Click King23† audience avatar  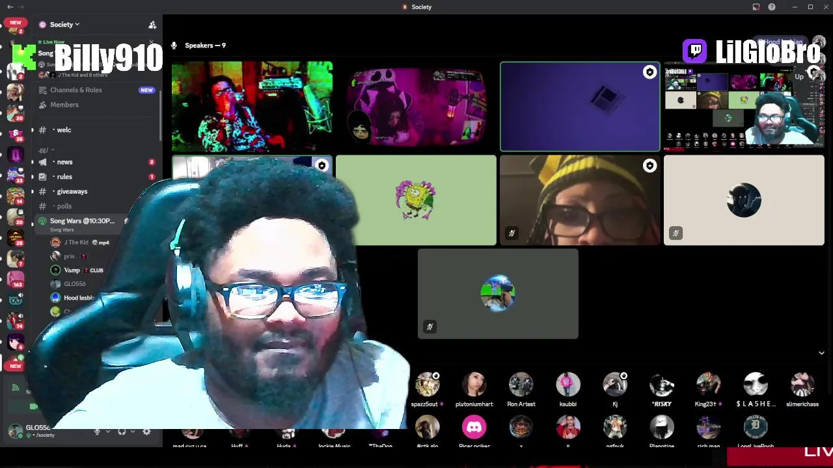[709, 385]
